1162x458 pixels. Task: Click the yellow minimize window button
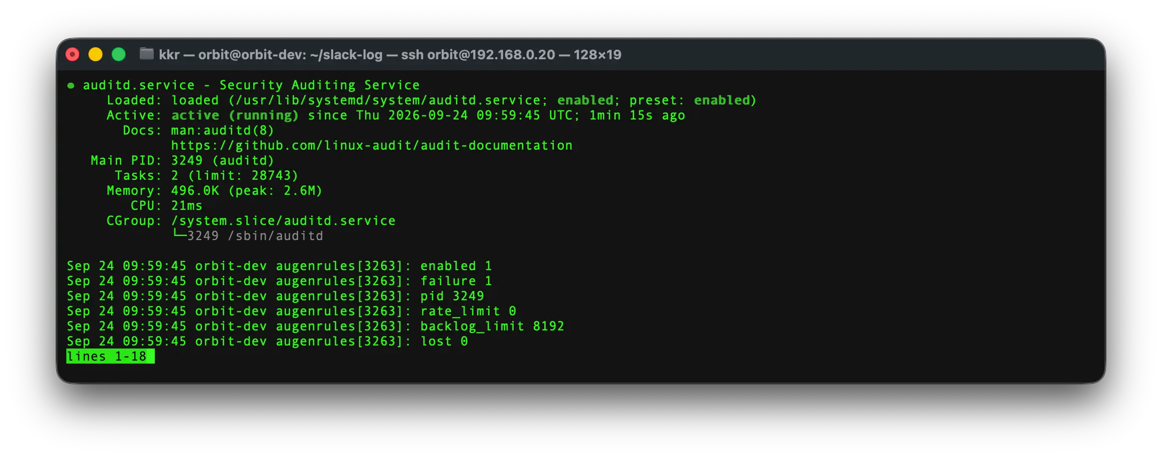point(95,54)
